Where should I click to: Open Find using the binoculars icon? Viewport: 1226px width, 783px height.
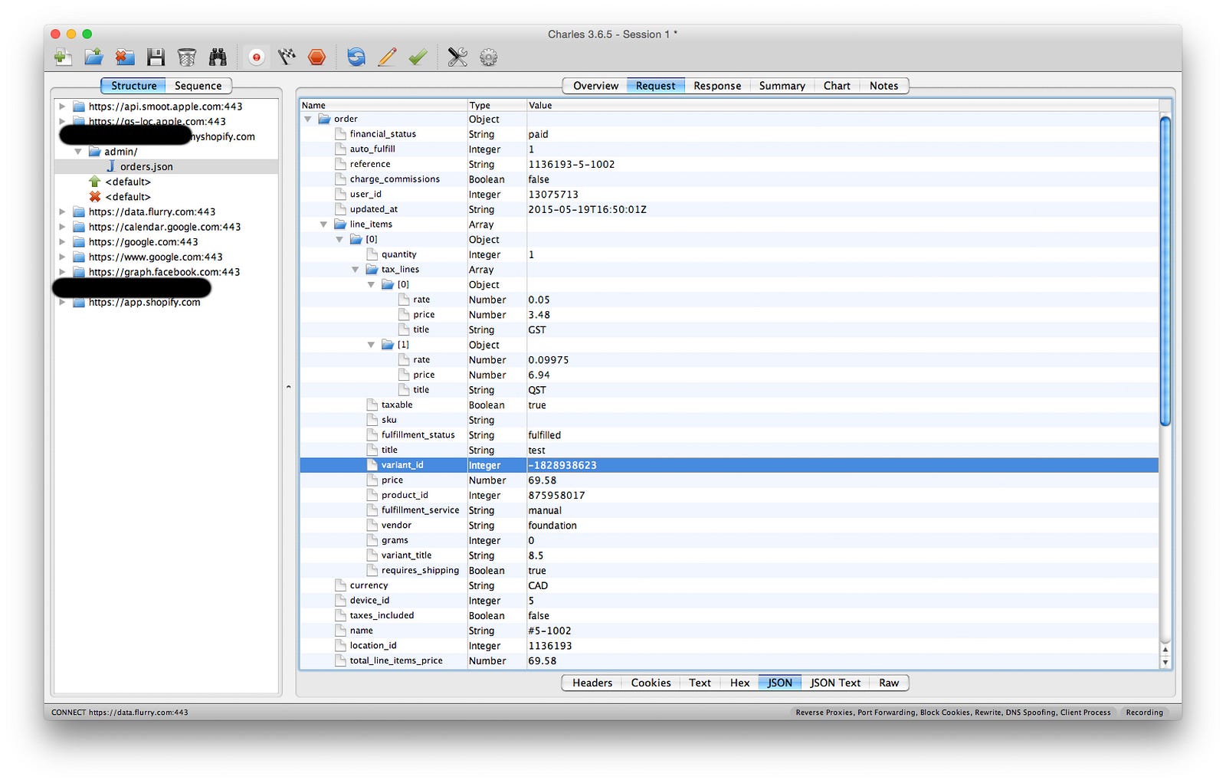[218, 57]
